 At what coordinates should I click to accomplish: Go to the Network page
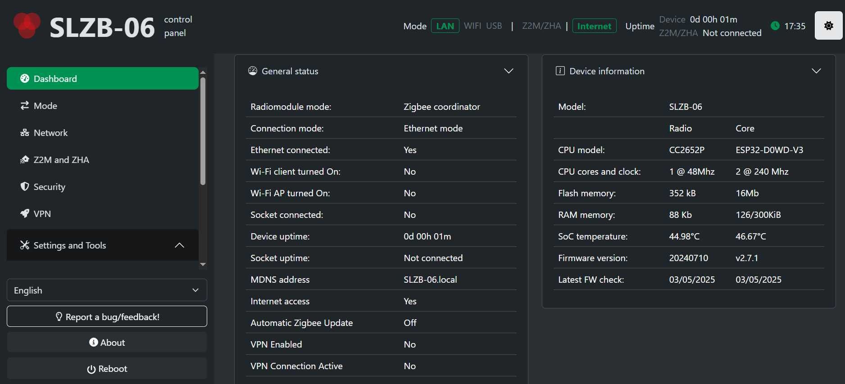[103, 132]
